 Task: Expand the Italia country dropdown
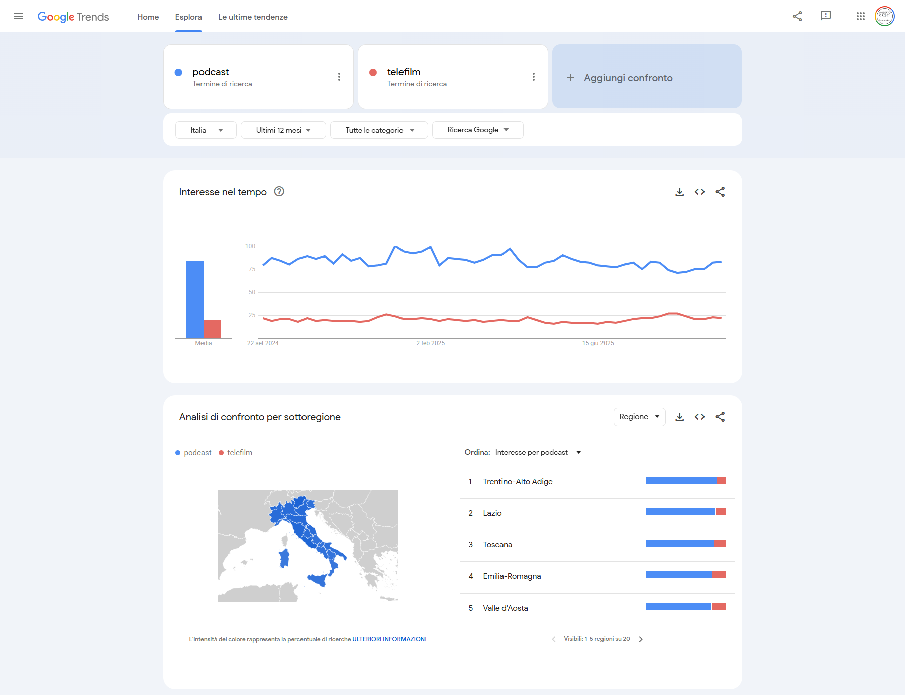[206, 130]
